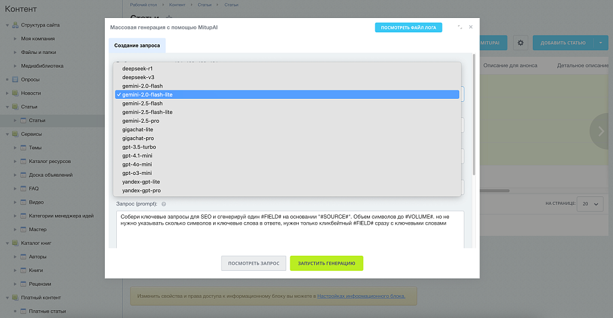Image resolution: width=613 pixels, height=318 pixels.
Task: Click the right carousel arrow icon
Action: [600, 131]
